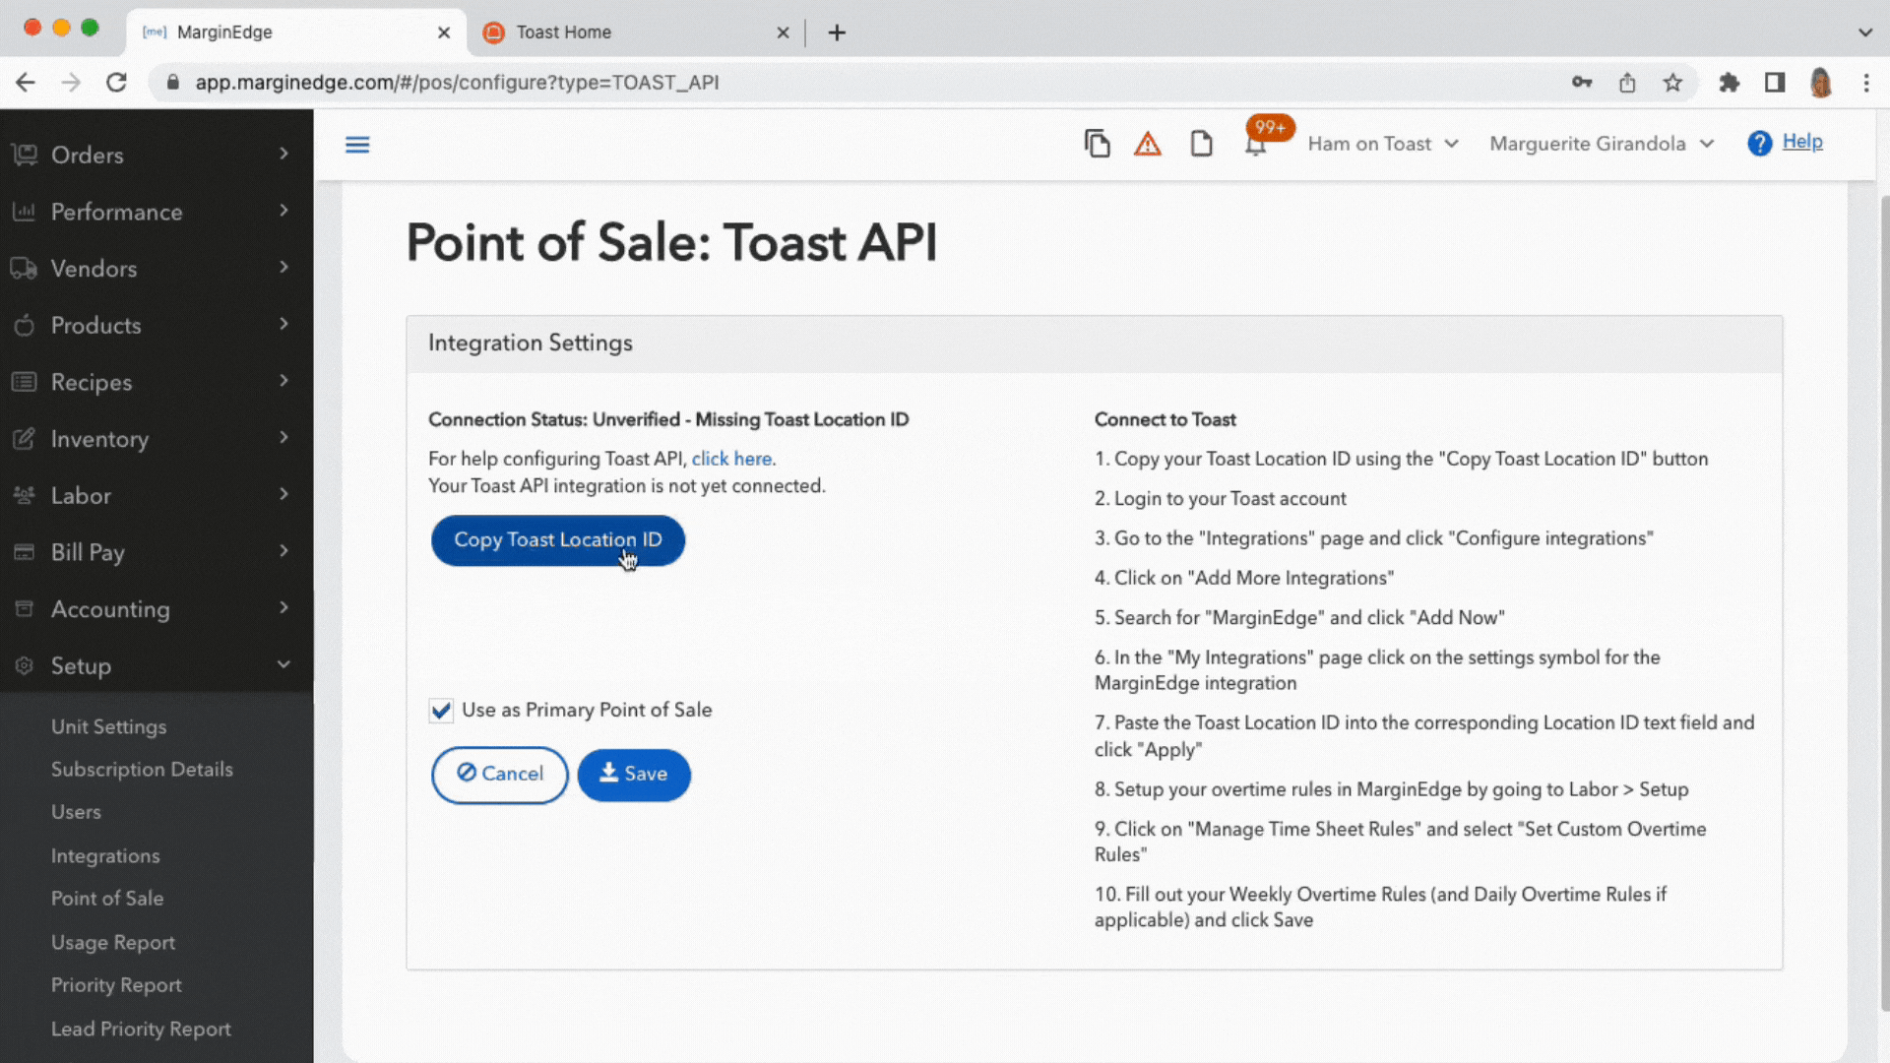Click the blank page document icon

click(x=1201, y=144)
